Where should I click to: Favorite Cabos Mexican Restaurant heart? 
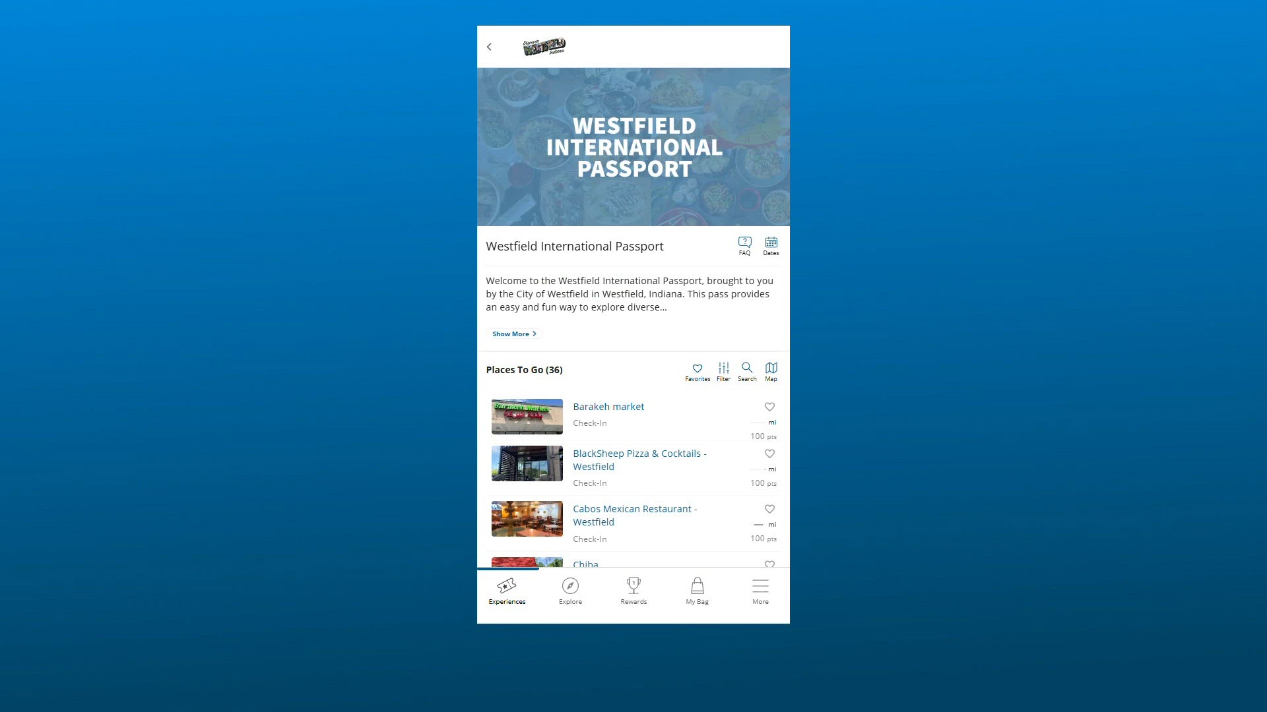[x=769, y=509]
